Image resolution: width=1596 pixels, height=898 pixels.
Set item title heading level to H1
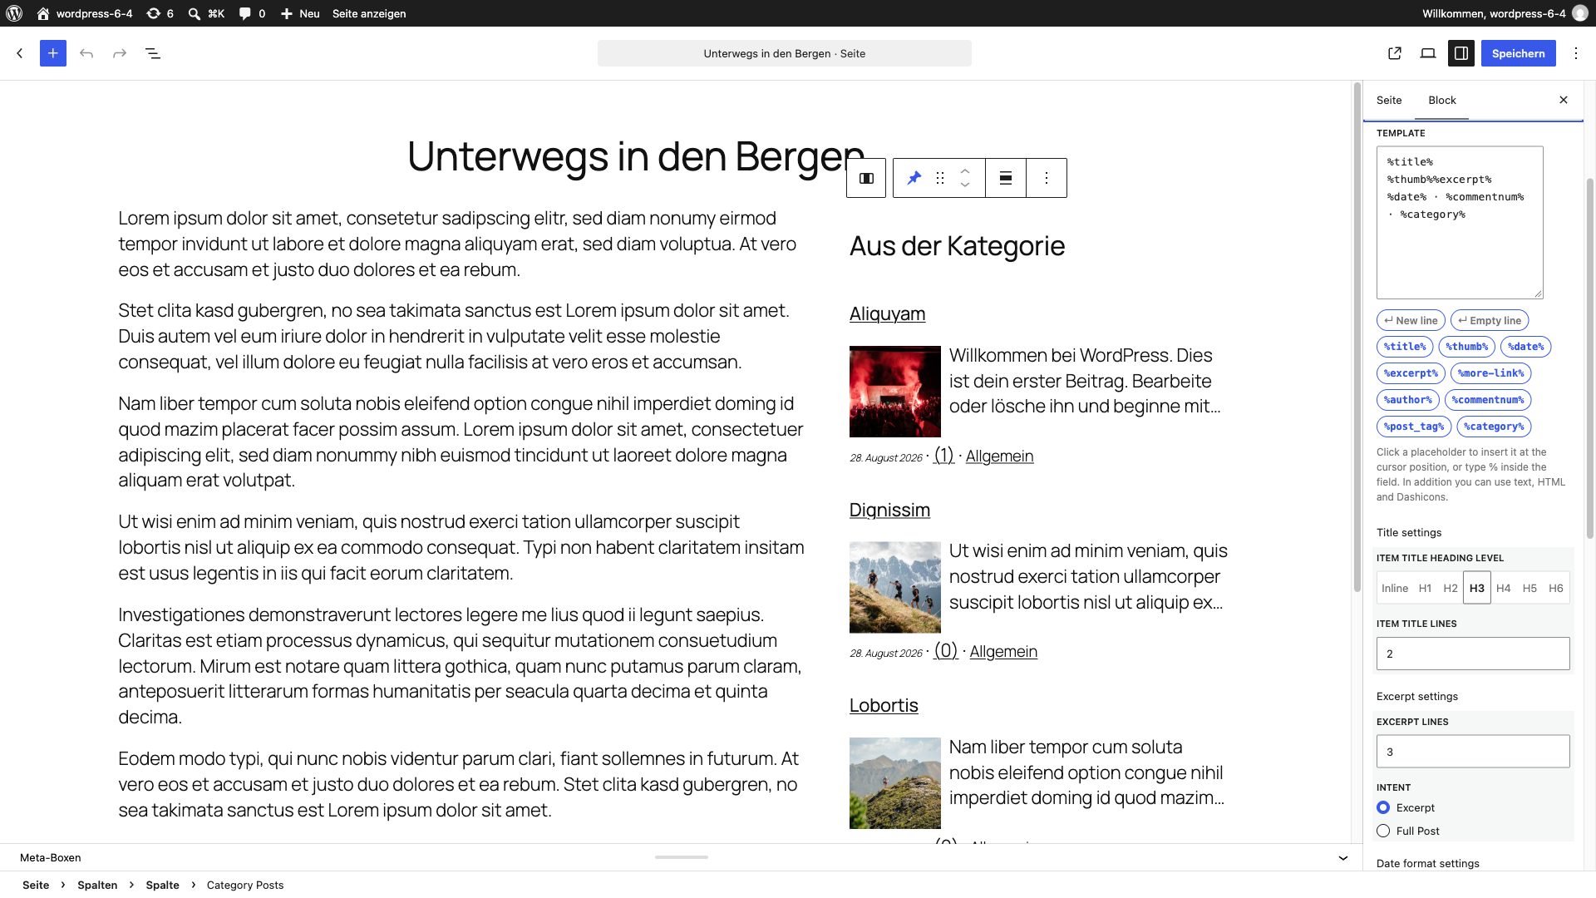point(1425,588)
